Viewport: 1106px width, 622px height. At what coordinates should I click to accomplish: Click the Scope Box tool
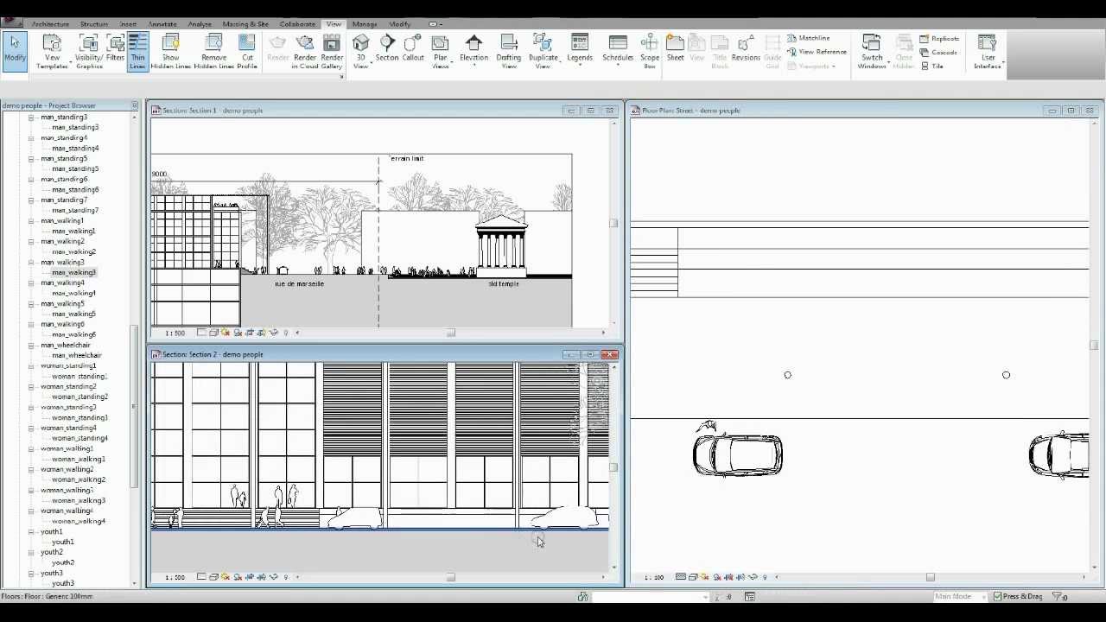650,51
